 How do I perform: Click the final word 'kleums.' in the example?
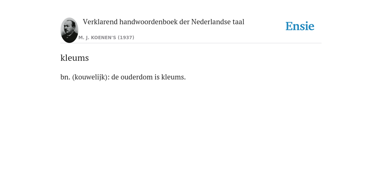point(173,77)
